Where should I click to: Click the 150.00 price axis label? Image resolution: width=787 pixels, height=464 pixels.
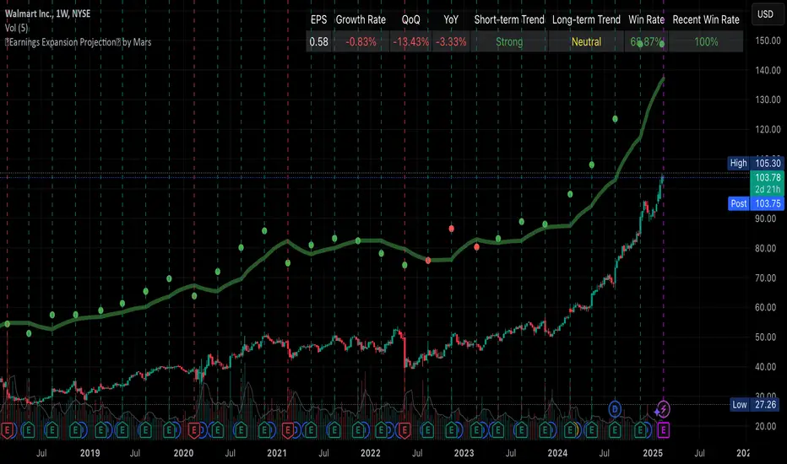768,40
